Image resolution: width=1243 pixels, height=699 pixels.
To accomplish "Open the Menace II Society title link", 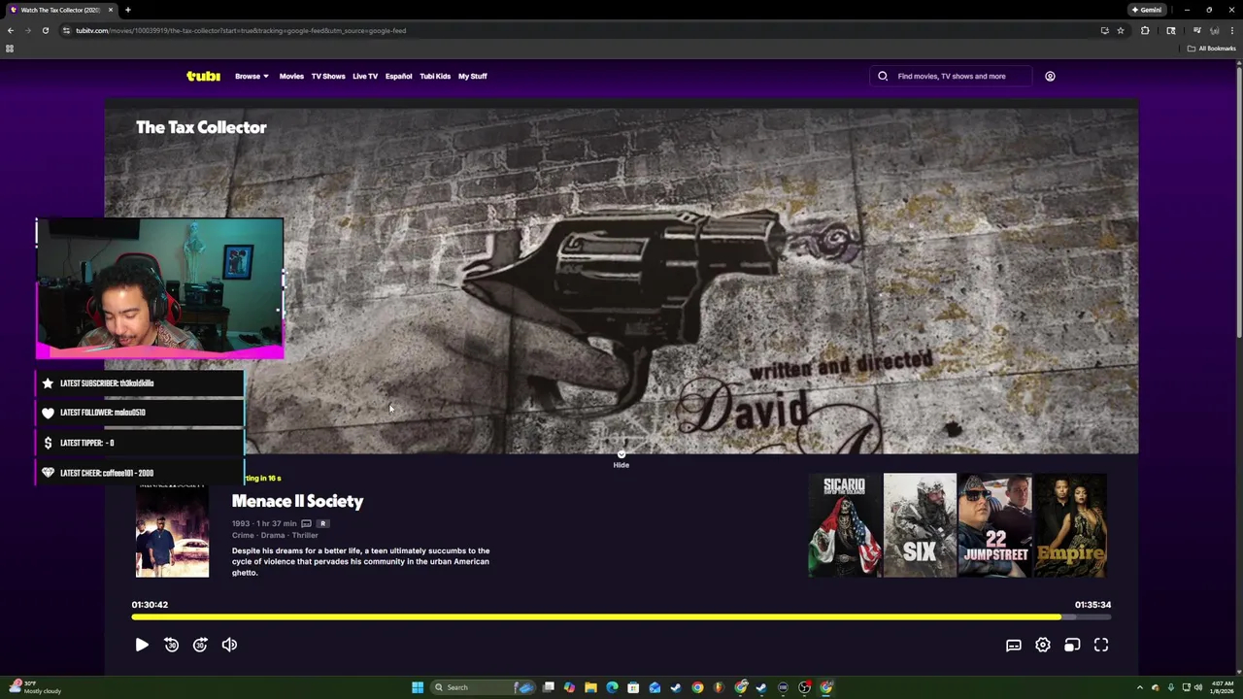I will click(x=297, y=501).
